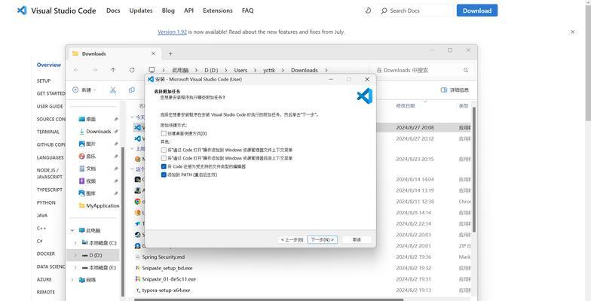The image size is (591, 301).
Task: Click 下一步(N) next button
Action: click(323, 239)
